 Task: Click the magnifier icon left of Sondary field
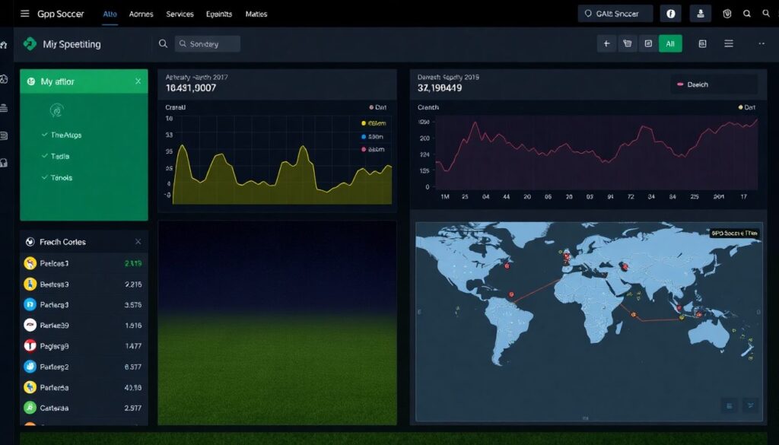163,44
